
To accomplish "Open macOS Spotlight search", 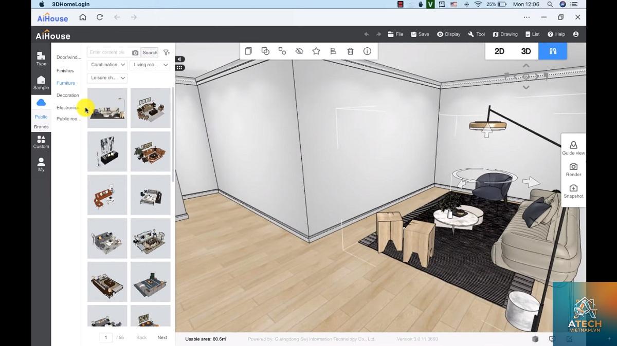I will coord(550,4).
